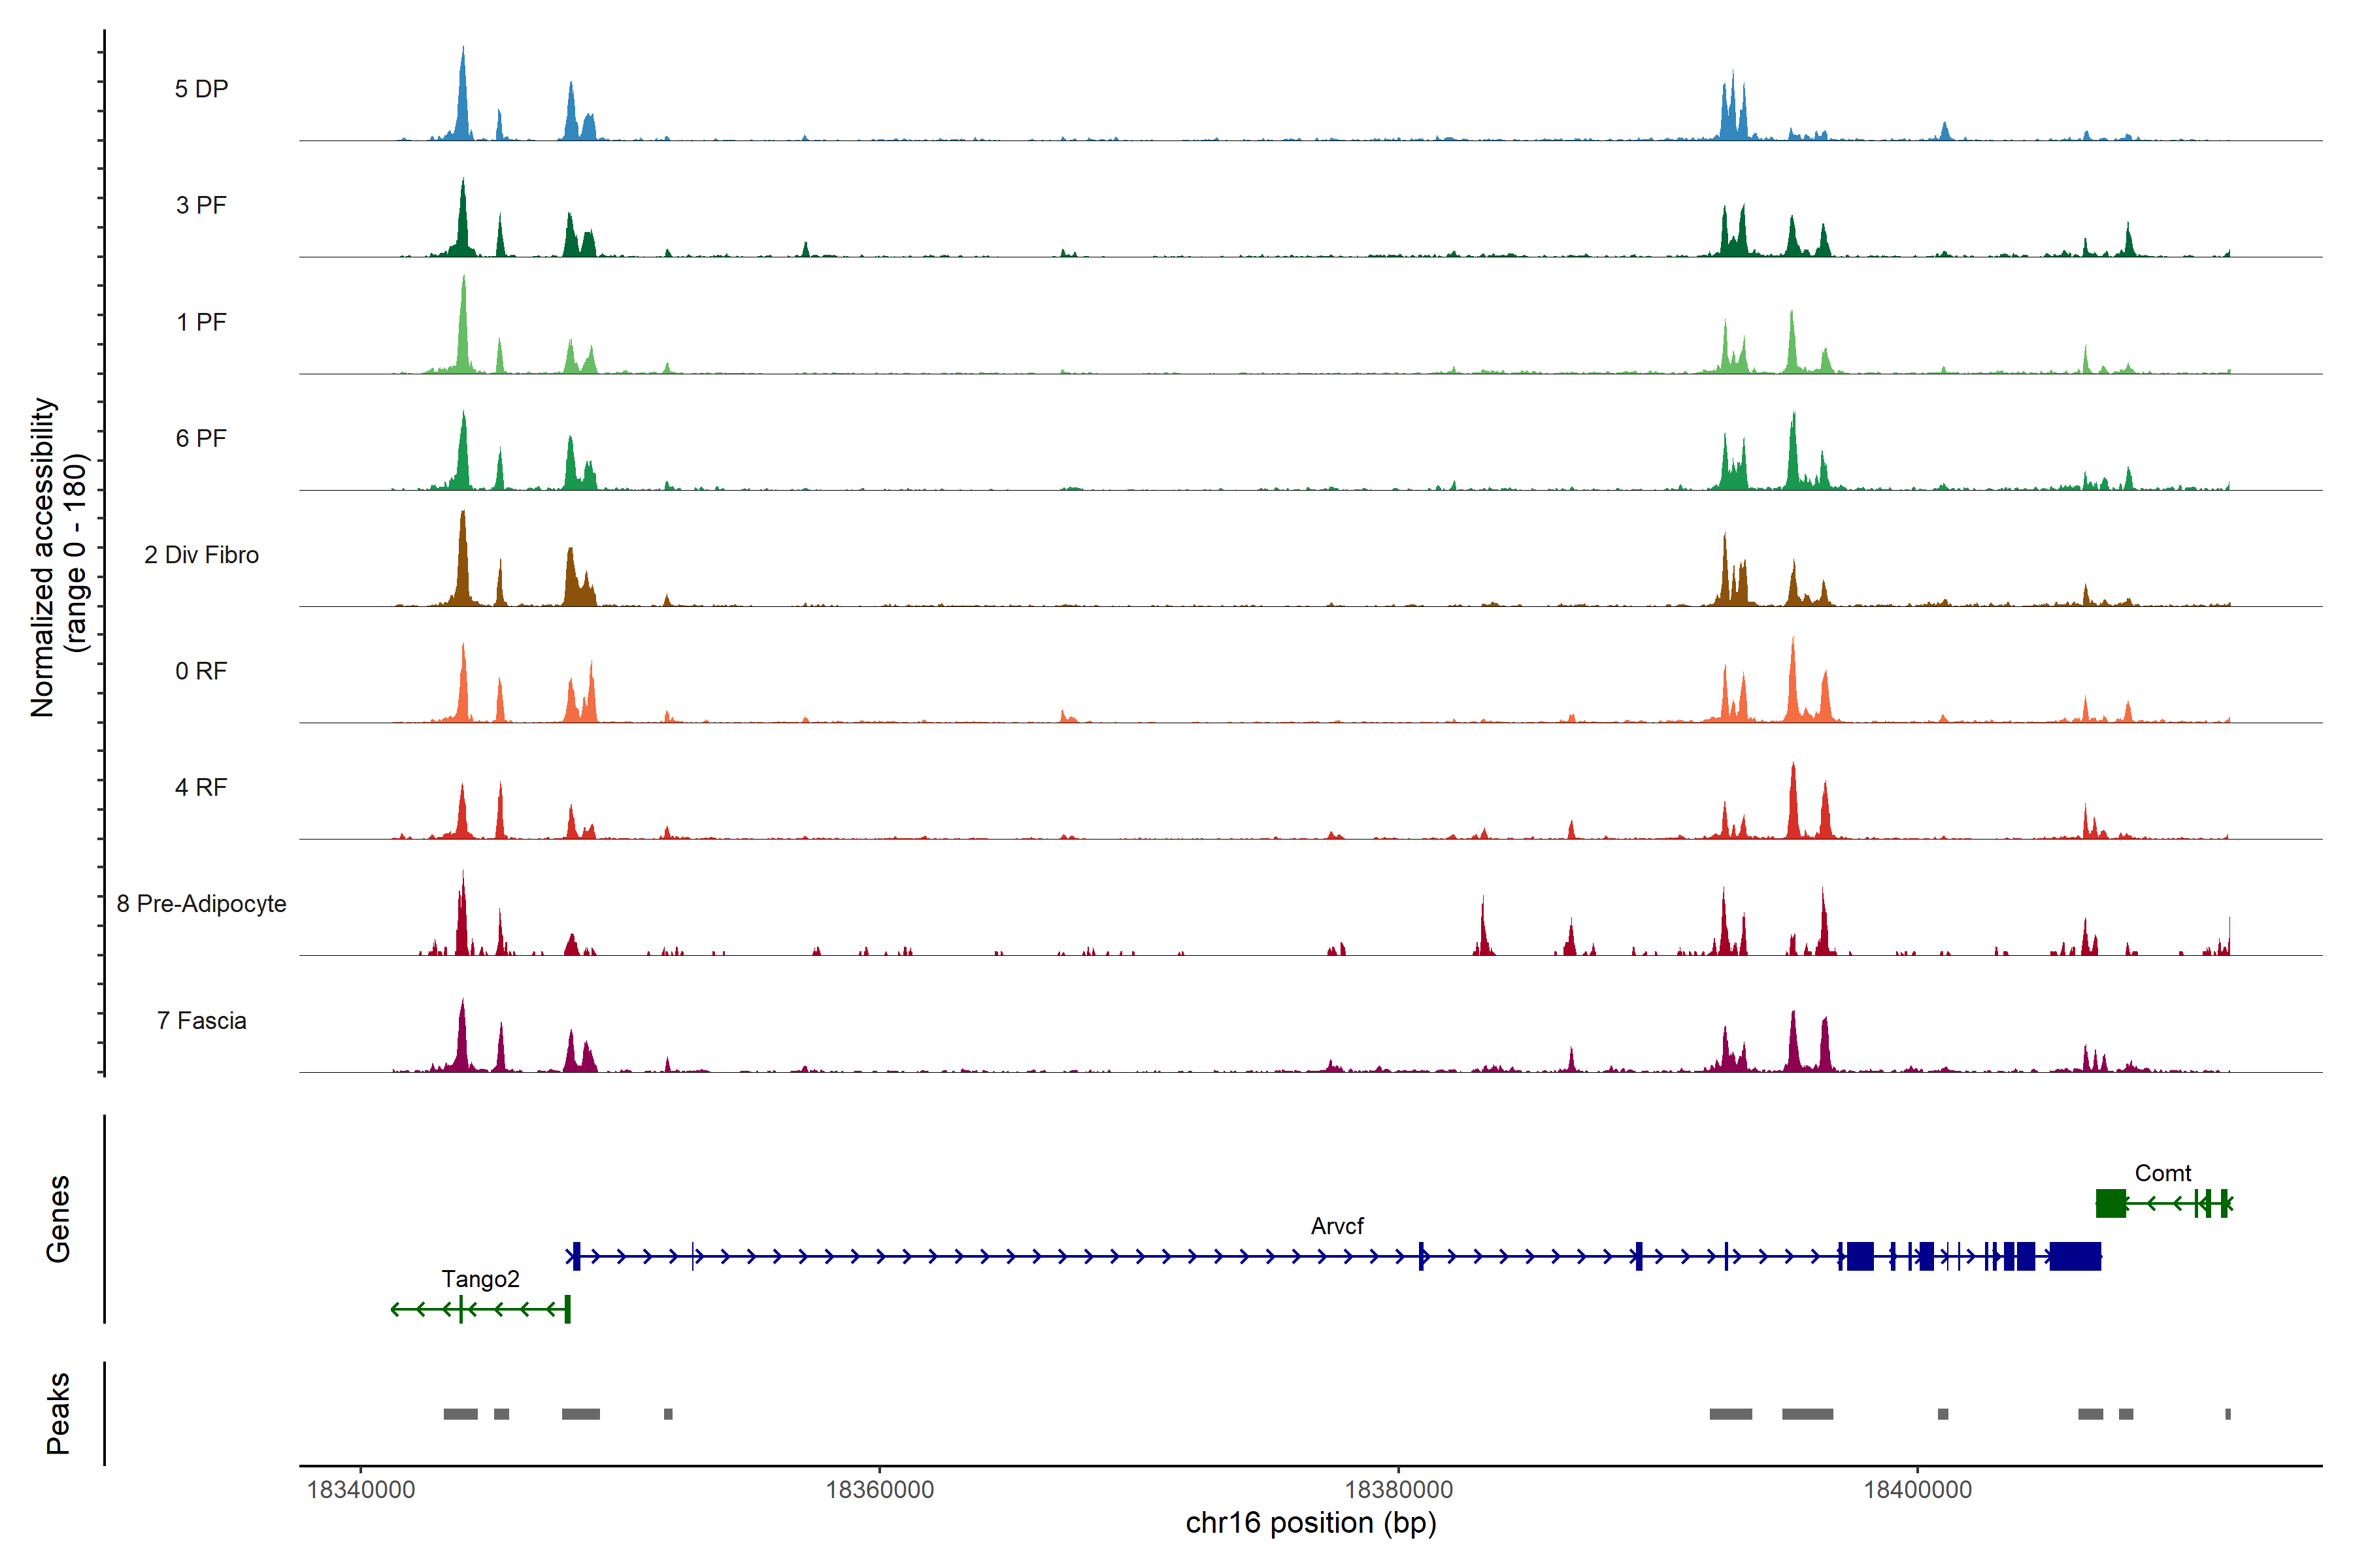This screenshot has width=2353, height=1568.
Task: Click the Tango2 gene name
Action: tap(480, 1279)
